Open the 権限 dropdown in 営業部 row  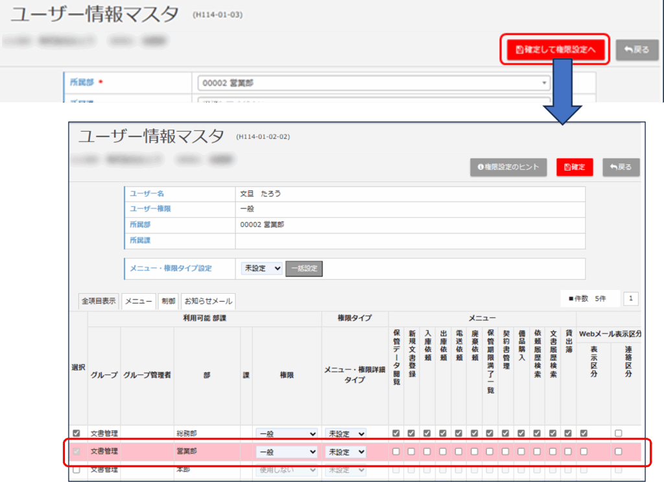click(x=287, y=452)
